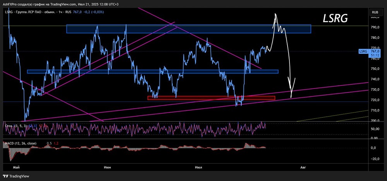The height and width of the screenshot is (181, 387).
Task: Click the MACD value 0,5 in legend
Action: point(50,143)
